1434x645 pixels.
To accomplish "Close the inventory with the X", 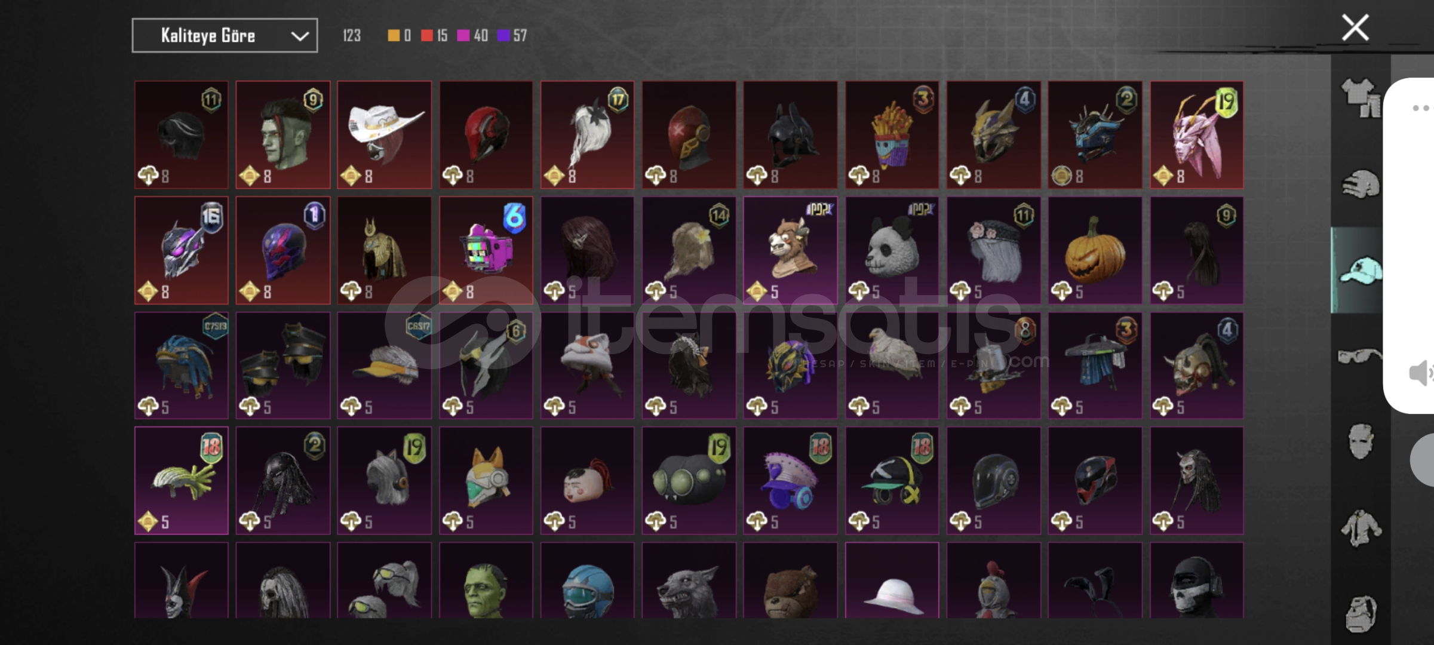I will pos(1355,27).
